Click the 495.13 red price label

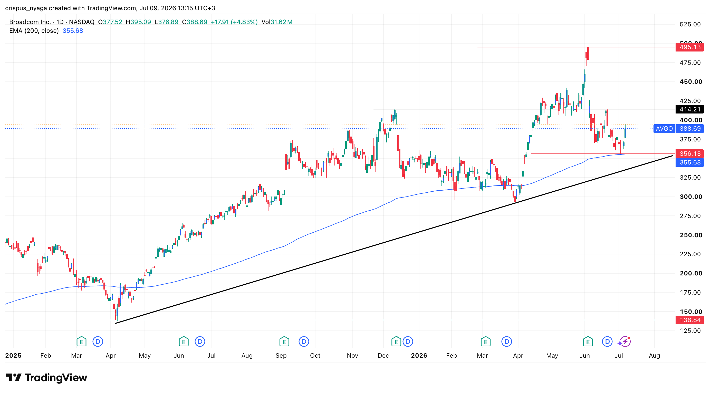690,47
